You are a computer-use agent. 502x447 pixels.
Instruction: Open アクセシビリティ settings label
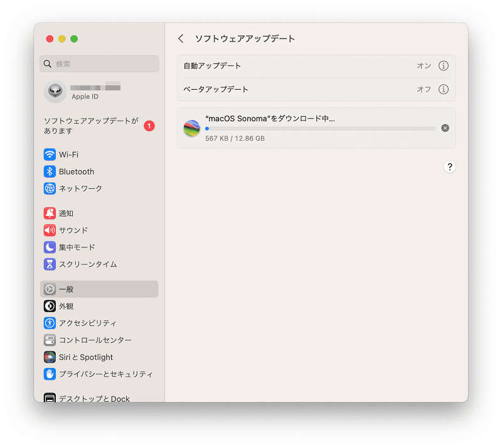(88, 323)
